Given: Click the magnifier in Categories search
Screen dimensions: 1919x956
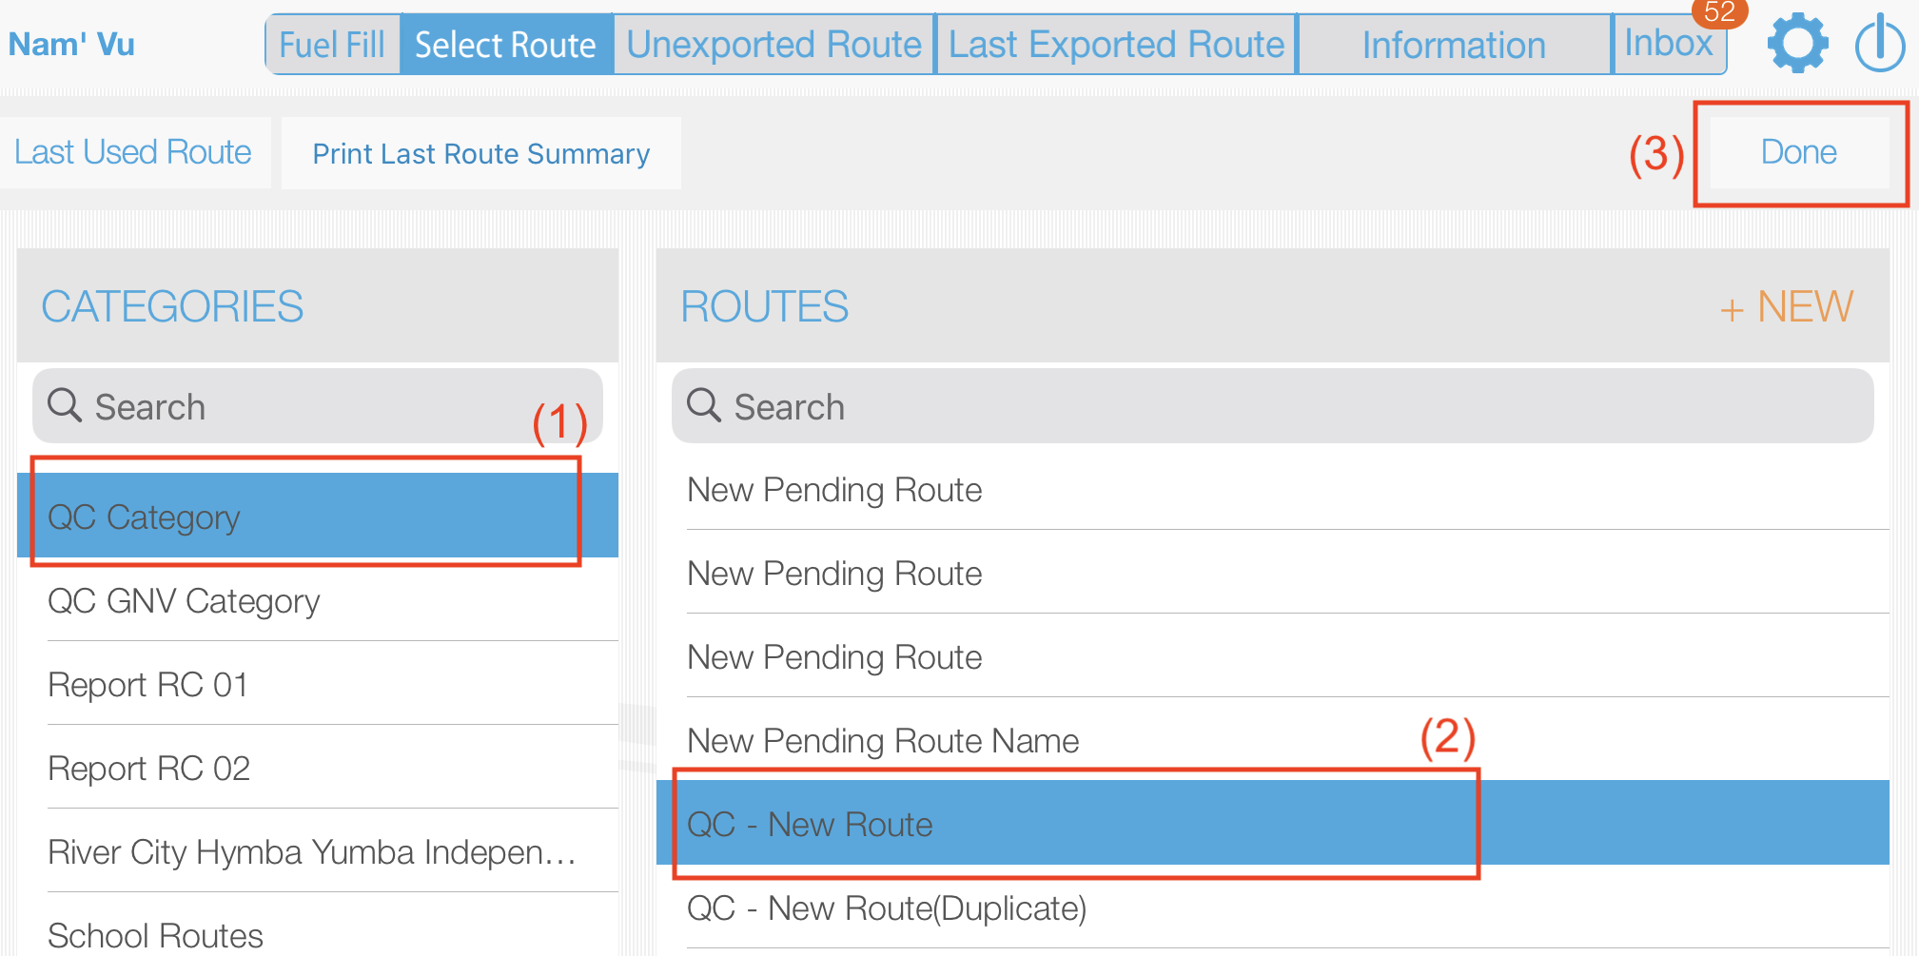Looking at the screenshot, I should (65, 406).
